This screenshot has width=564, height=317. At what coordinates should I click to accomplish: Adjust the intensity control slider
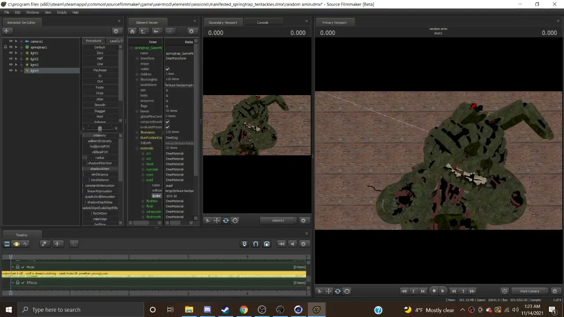[x=100, y=135]
